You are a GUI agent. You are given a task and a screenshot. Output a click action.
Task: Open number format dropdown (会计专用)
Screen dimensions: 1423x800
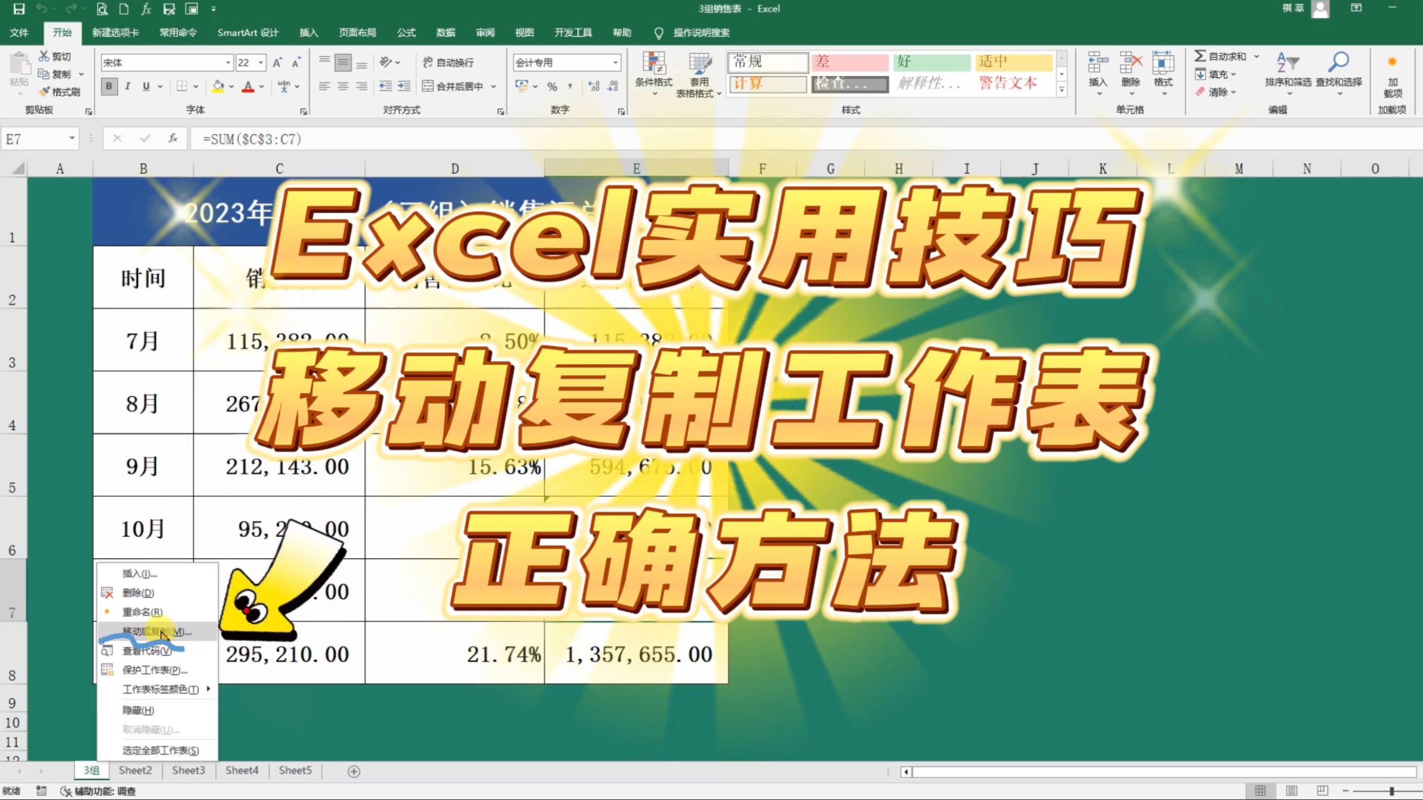(615, 62)
